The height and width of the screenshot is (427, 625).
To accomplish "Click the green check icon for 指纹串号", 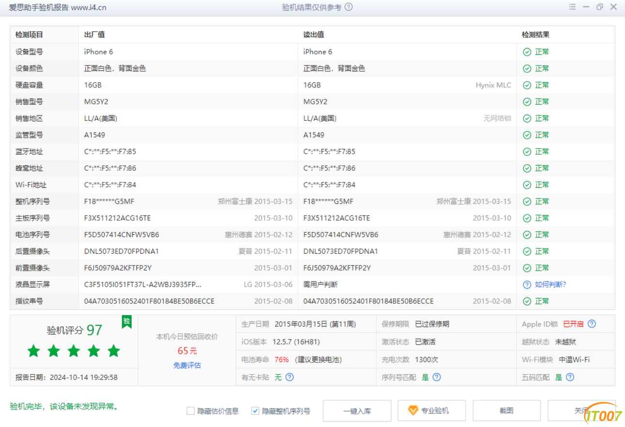I will pos(527,301).
